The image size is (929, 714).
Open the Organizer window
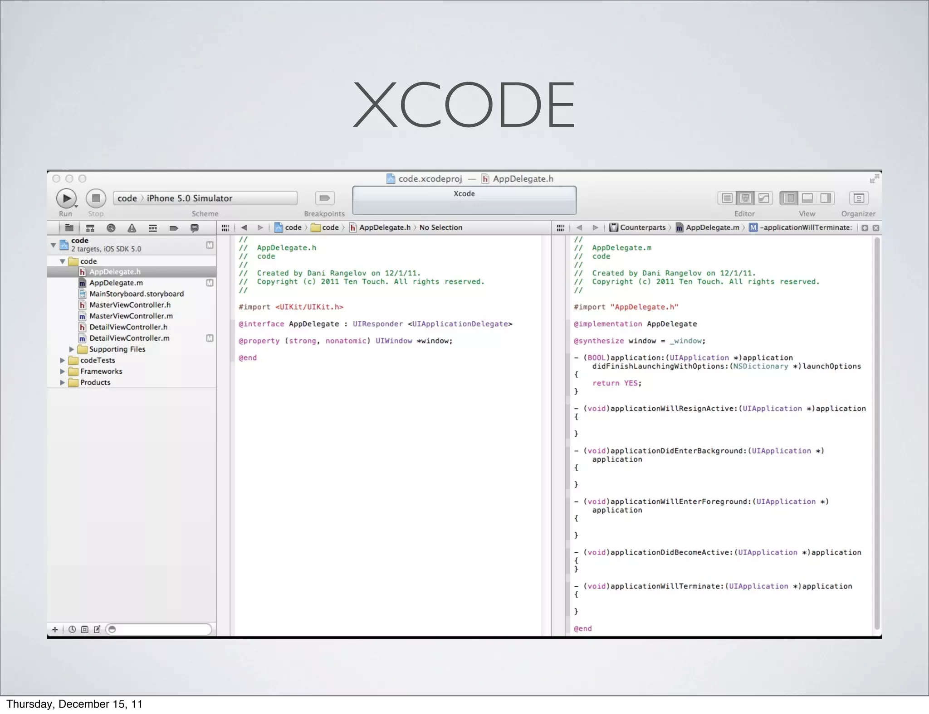click(x=858, y=198)
